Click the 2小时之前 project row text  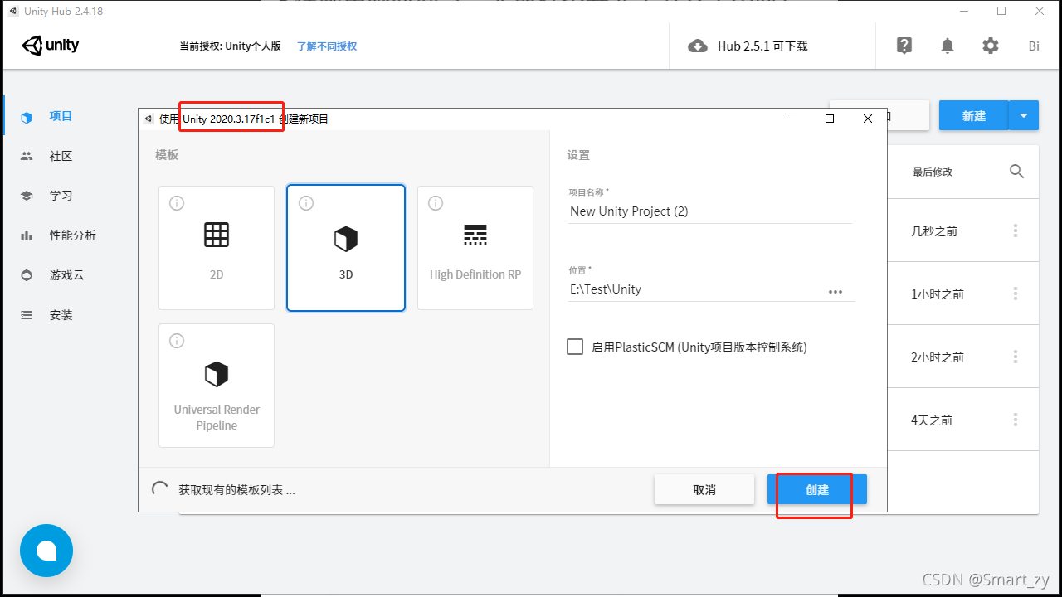point(938,357)
